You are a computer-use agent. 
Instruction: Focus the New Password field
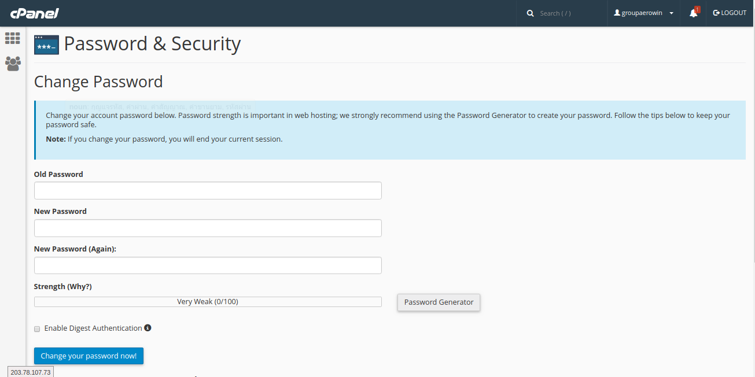coord(208,228)
